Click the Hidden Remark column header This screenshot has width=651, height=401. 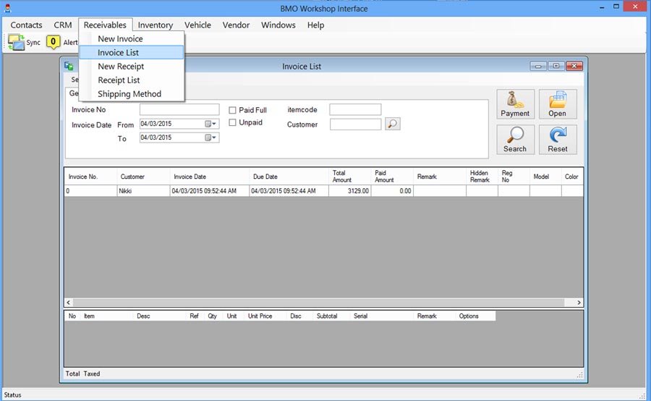[482, 177]
